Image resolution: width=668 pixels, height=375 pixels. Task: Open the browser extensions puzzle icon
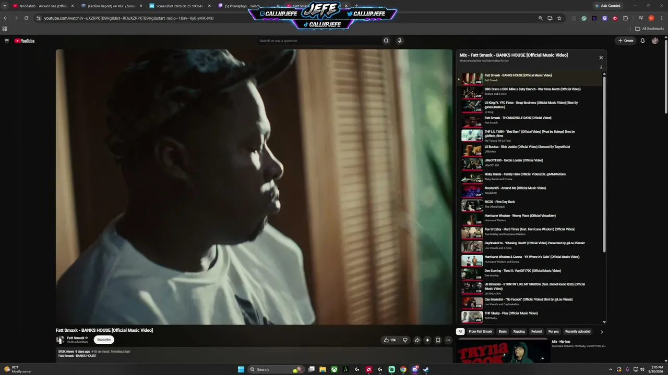pos(625,18)
